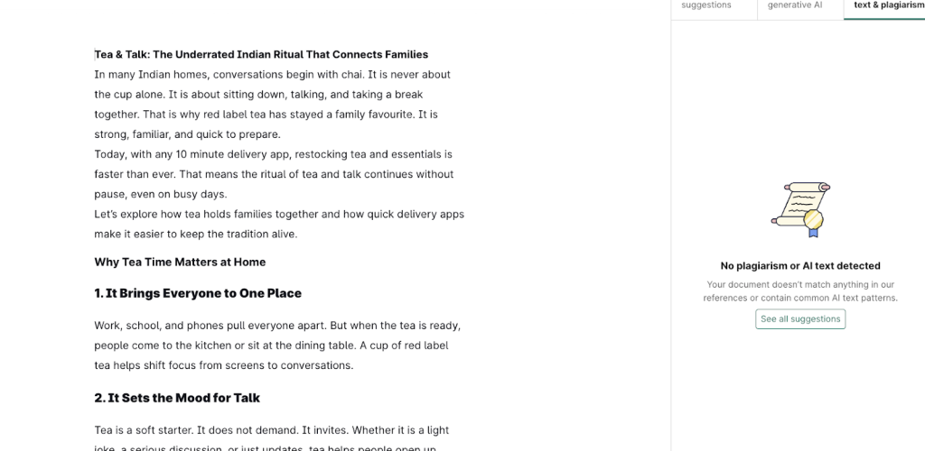Switch to the suggestions tab
925x451 pixels.
point(706,5)
